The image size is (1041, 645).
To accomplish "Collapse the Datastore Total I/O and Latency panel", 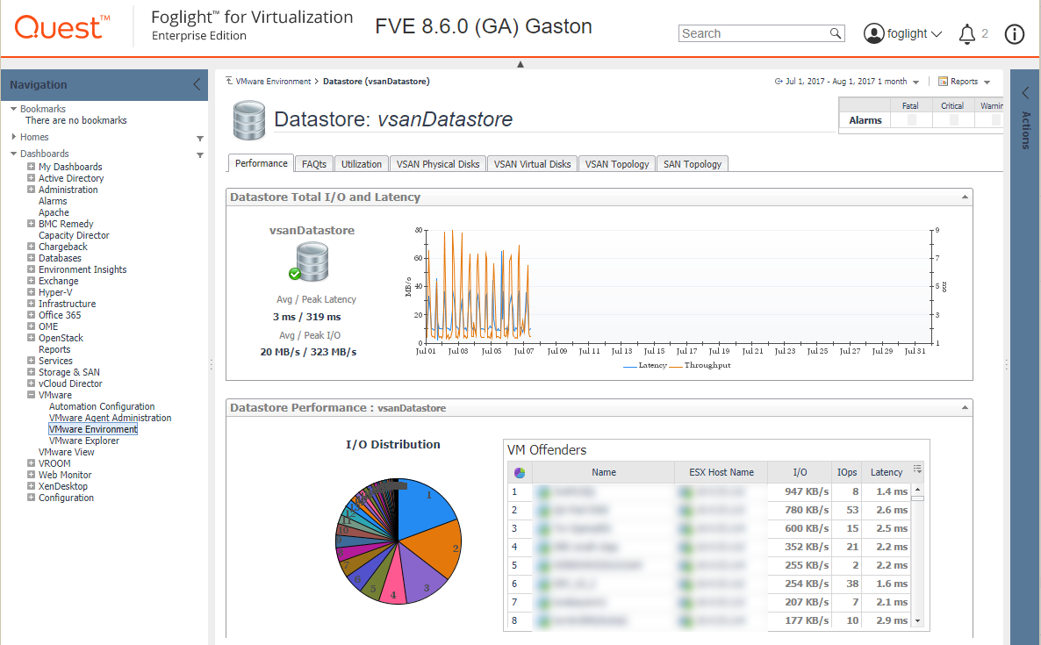I will [965, 197].
